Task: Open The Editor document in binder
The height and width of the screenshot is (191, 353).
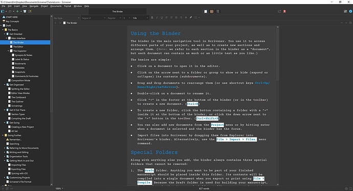Action: [x=18, y=47]
